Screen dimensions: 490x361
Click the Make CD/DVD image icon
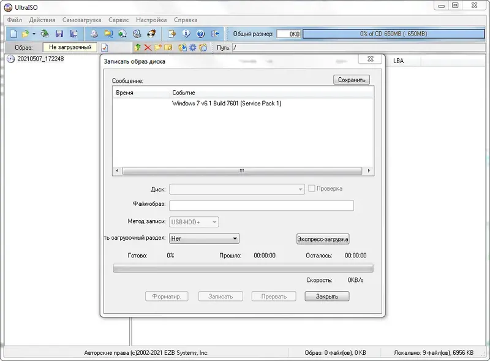[x=94, y=34]
